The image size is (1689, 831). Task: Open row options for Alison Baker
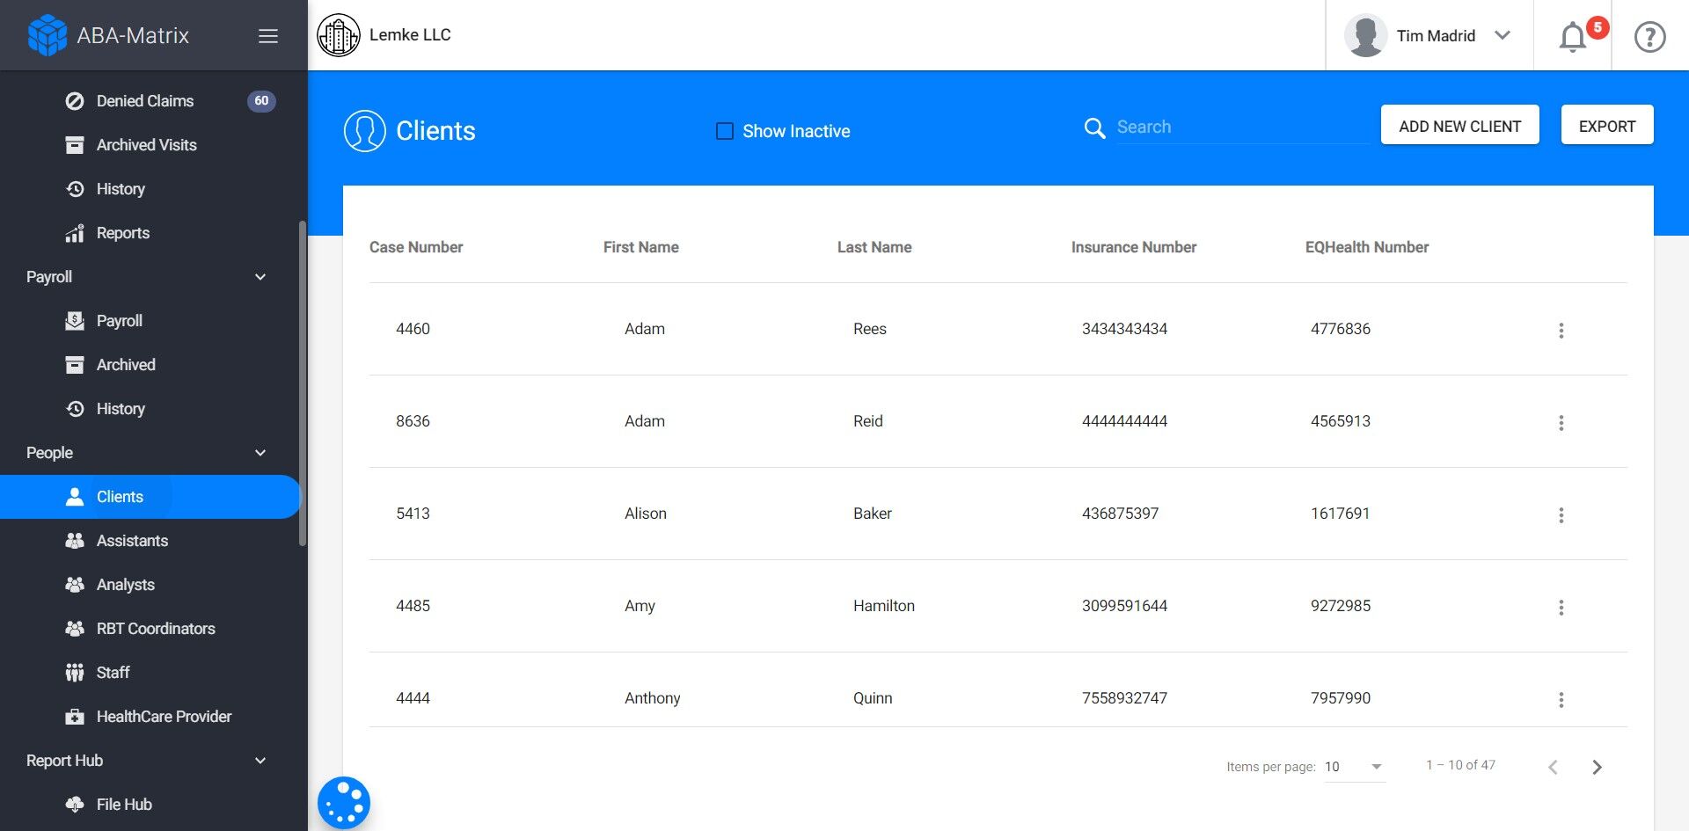point(1561,515)
